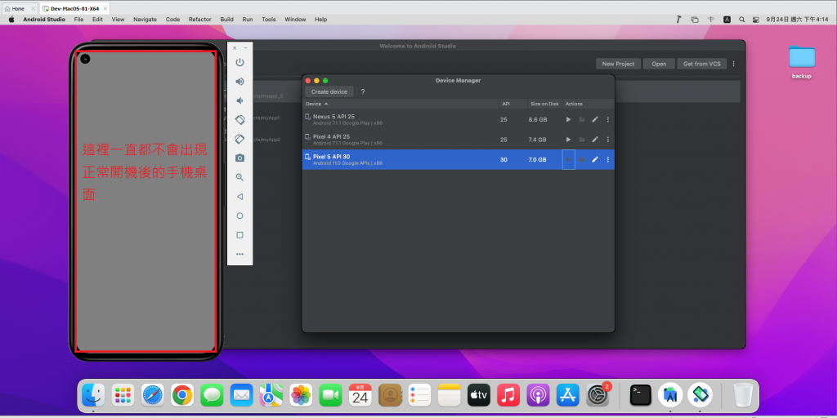Screen dimensions: 837x418
Task: Click the emulator Home circle button
Action: pyautogui.click(x=239, y=216)
